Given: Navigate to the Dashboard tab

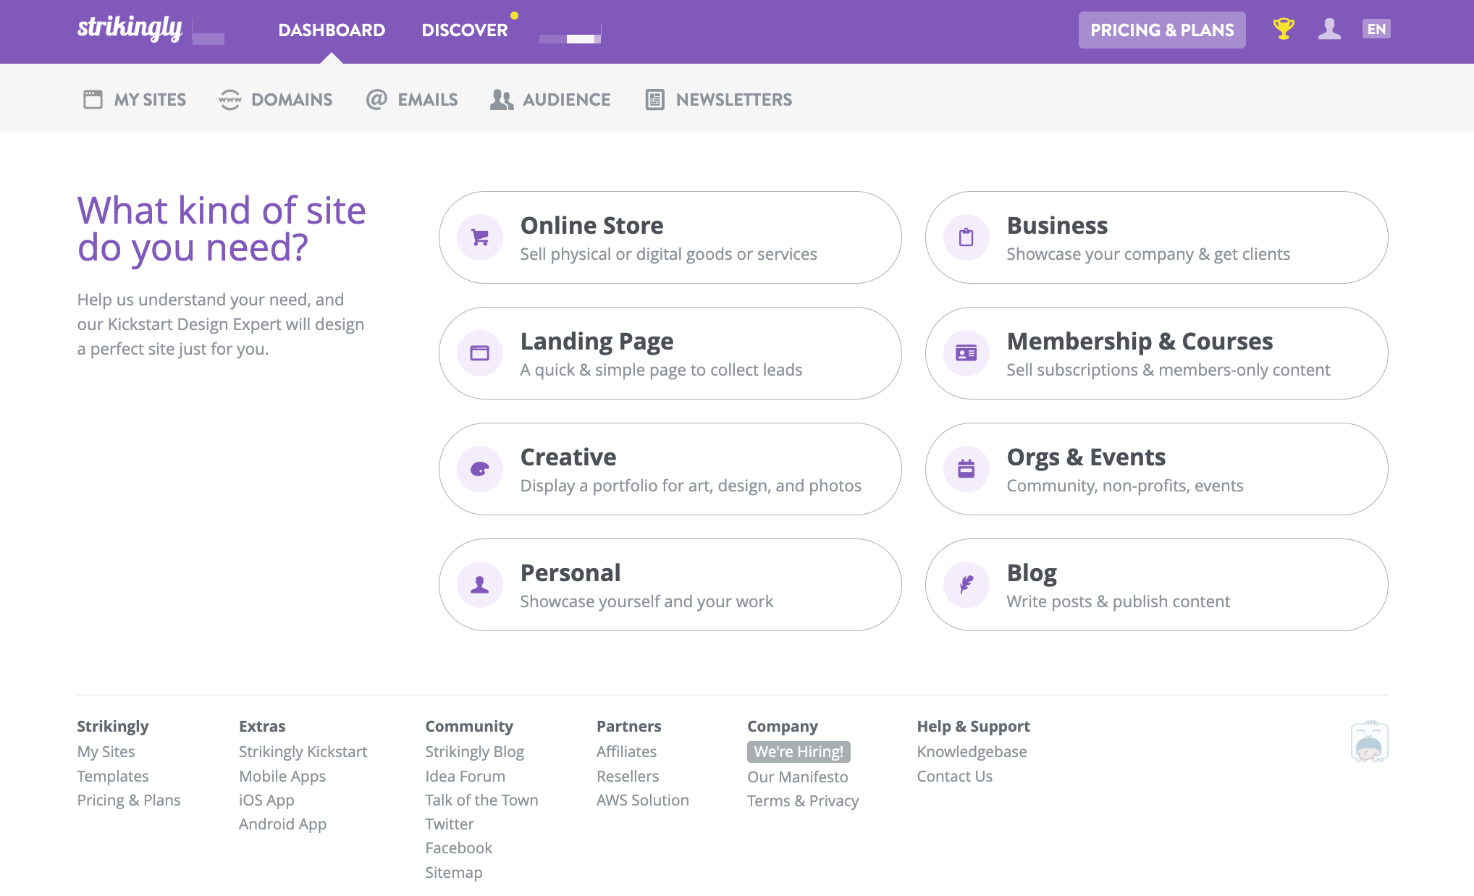Looking at the screenshot, I should [331, 30].
